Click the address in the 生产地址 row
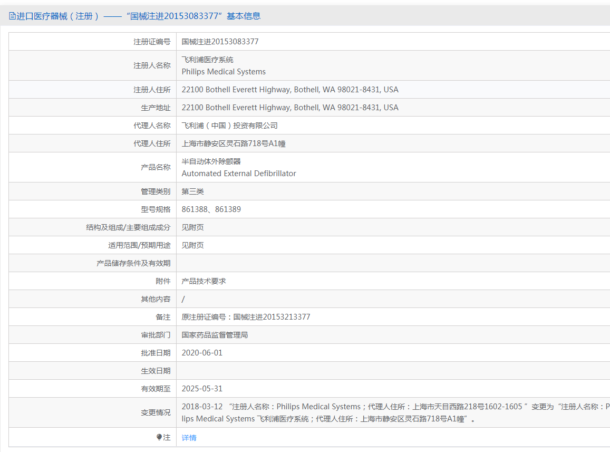This screenshot has width=610, height=452. coord(290,108)
